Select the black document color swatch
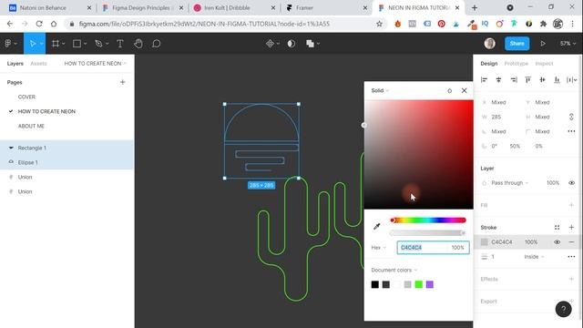 374,284
